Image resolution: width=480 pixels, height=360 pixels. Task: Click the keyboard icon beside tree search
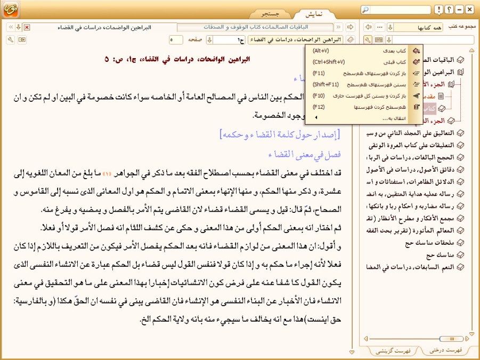coord(379,39)
